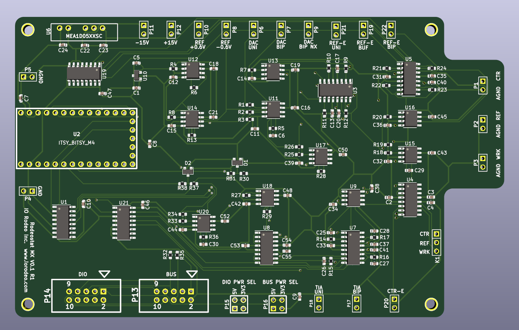This screenshot has width=519, height=330.
Task: Click the P10 REF +0.6V header
Action: [199, 30]
